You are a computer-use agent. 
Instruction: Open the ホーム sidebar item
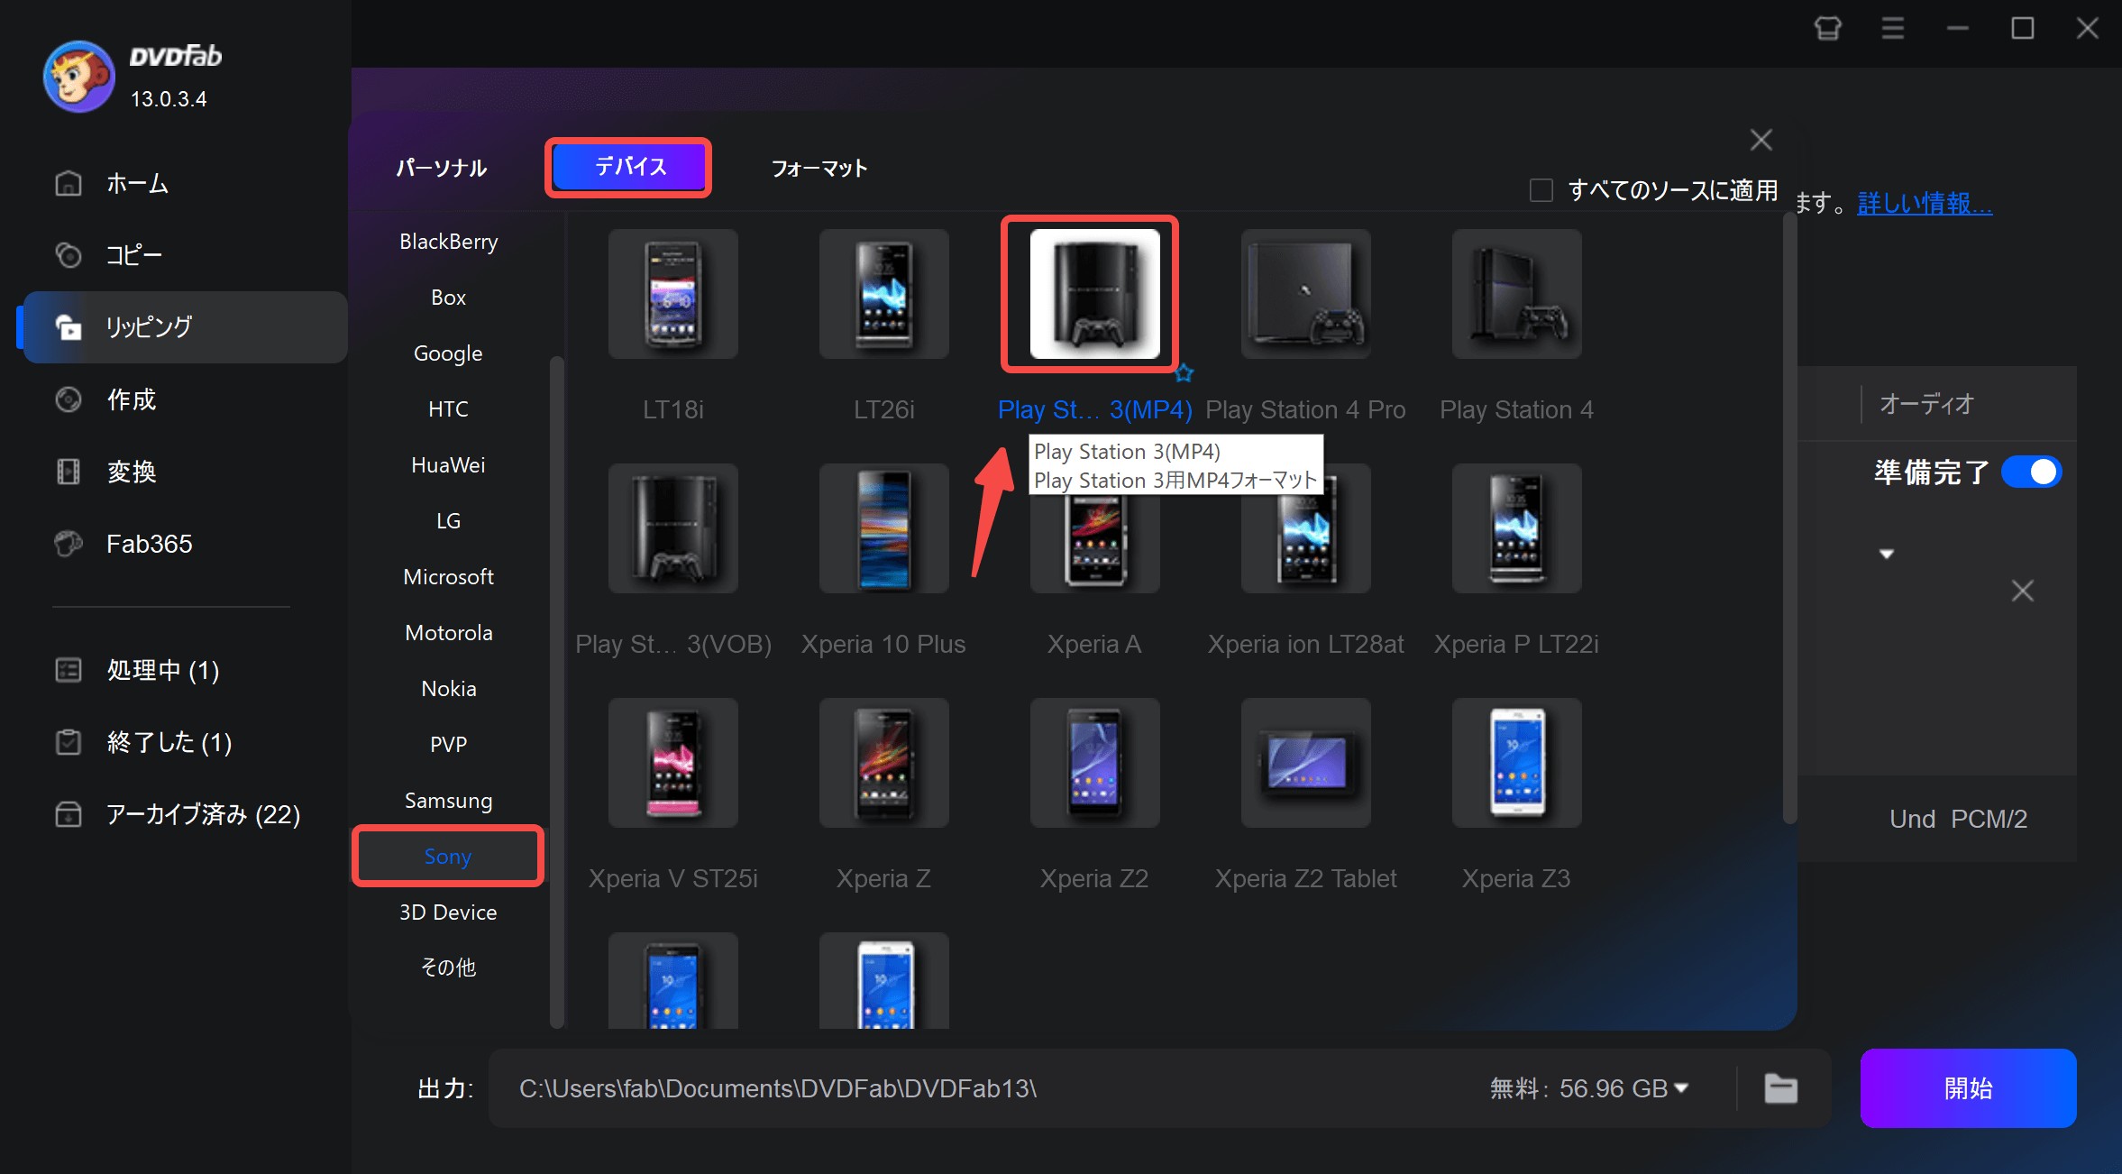[137, 183]
